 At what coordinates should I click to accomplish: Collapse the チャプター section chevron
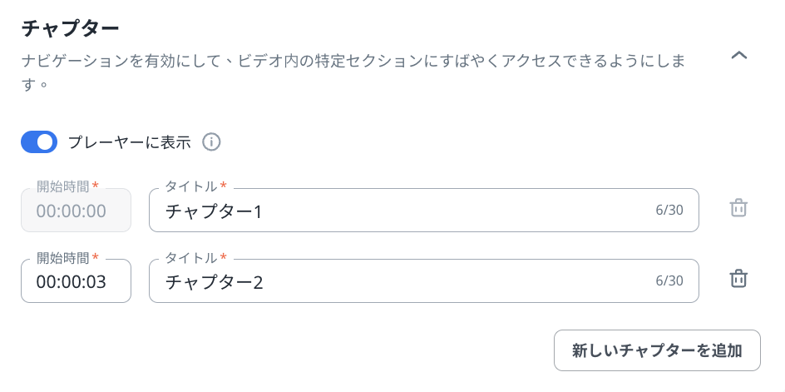738,56
